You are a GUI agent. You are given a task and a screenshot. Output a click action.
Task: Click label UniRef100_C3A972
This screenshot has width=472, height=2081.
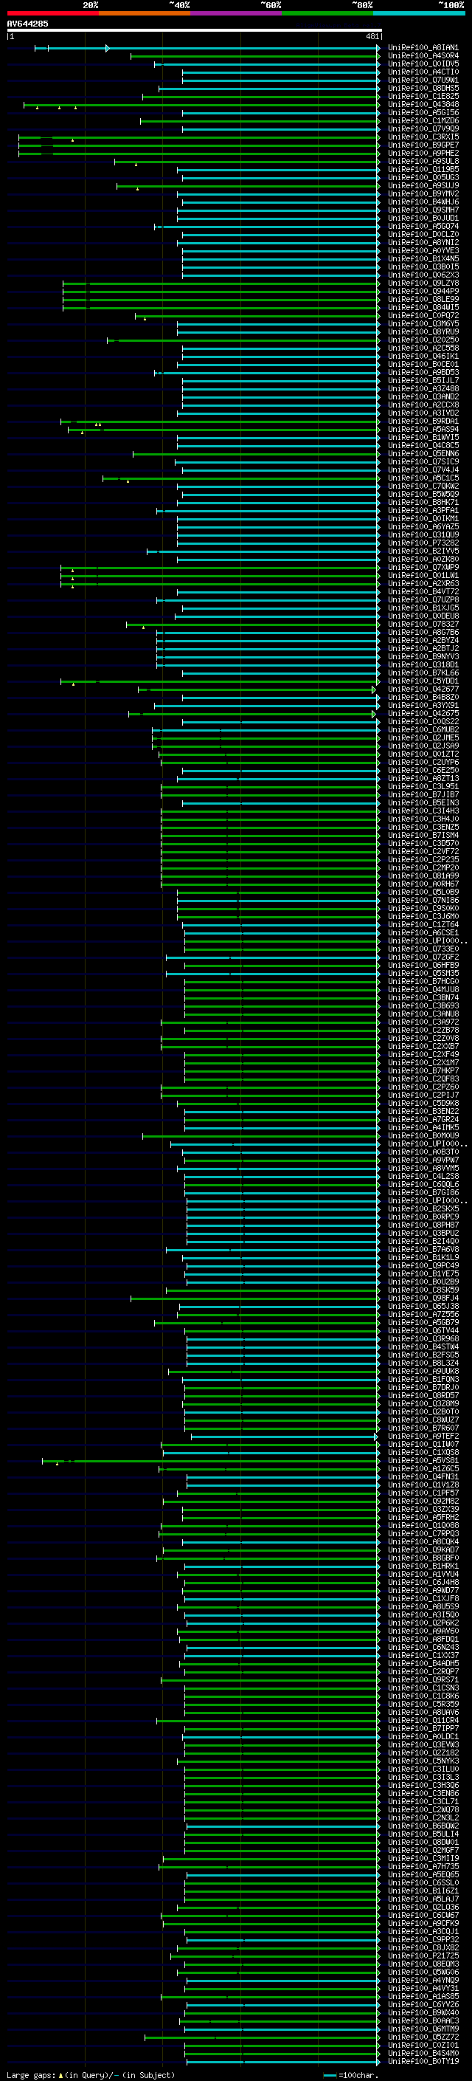point(423,1022)
